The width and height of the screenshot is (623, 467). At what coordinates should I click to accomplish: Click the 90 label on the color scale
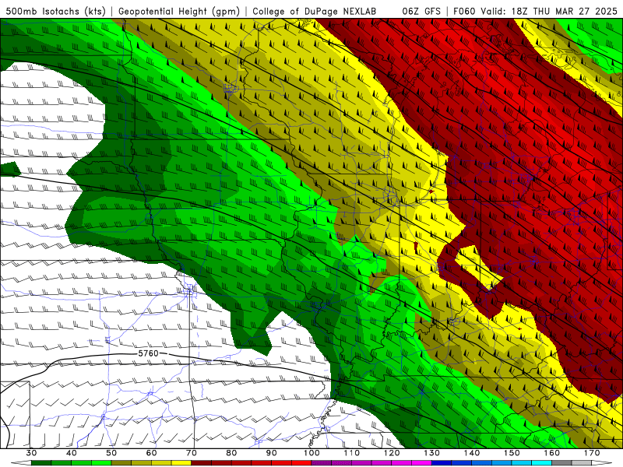click(x=271, y=453)
